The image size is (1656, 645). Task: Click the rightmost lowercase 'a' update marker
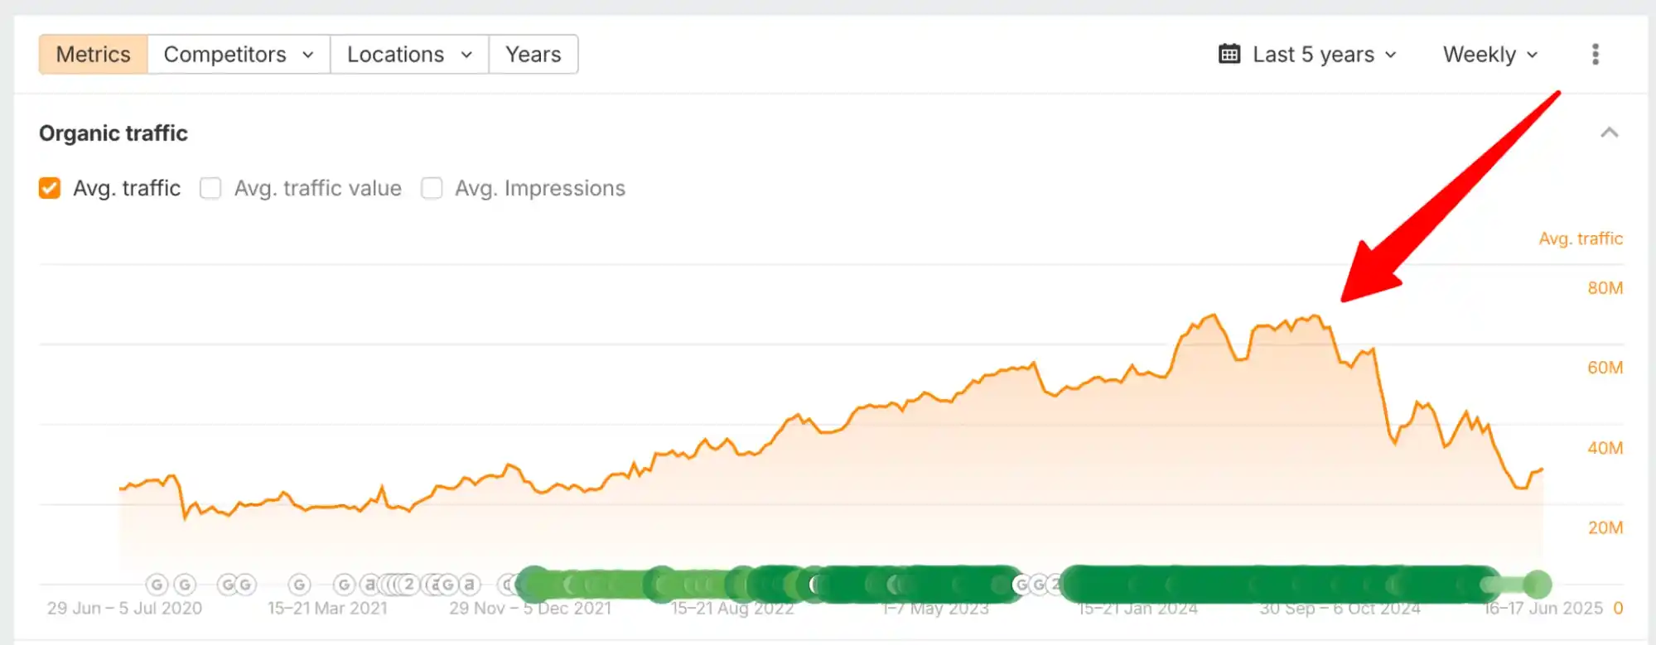pos(470,585)
